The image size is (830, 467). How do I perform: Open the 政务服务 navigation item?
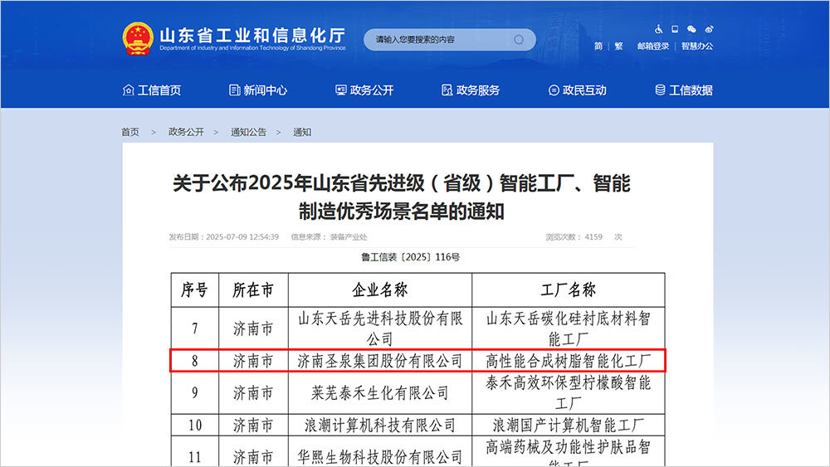pyautogui.click(x=471, y=90)
